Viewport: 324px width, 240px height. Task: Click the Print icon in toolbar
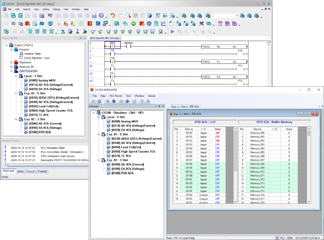(94, 16)
